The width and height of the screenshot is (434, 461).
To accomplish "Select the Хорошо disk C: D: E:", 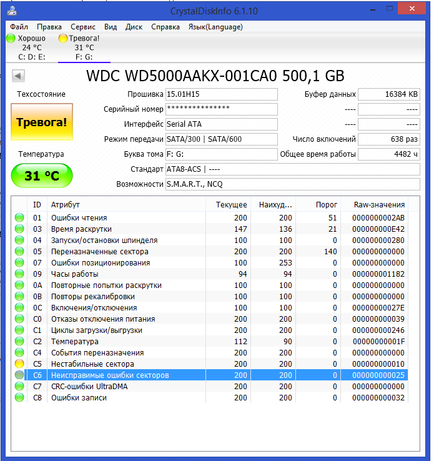I will [32, 47].
